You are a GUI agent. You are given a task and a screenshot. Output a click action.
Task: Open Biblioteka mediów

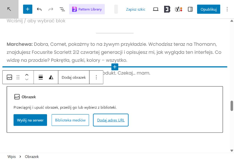click(70, 120)
